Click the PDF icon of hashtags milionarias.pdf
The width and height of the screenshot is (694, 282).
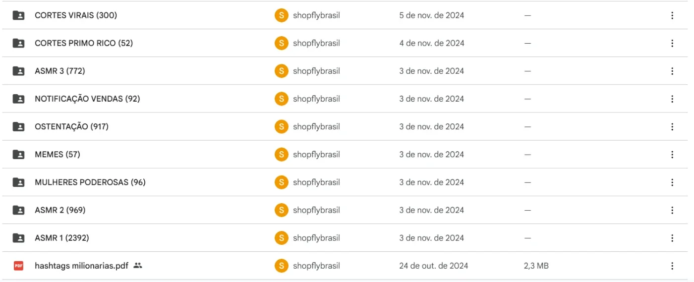coord(18,266)
